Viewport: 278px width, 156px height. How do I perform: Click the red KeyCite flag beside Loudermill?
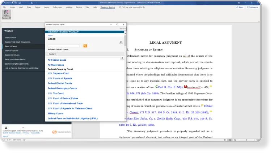coord(186,87)
